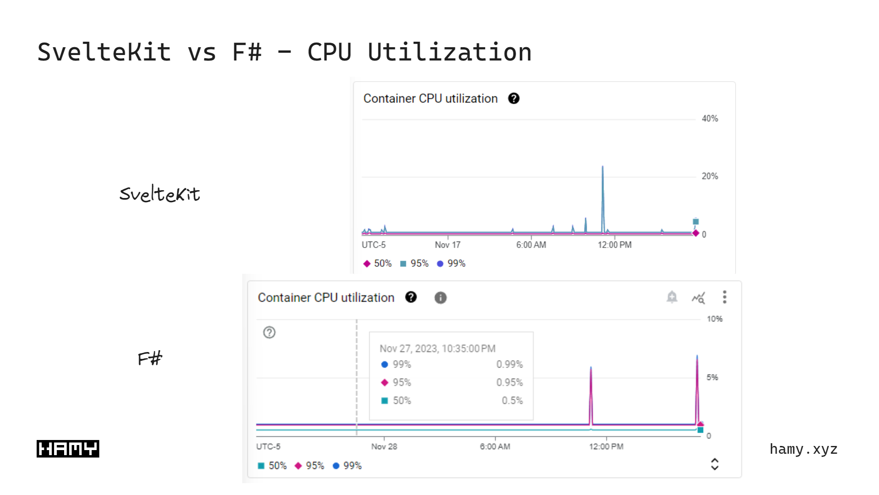Click the HAMY pixel logo
The height and width of the screenshot is (495, 879).
tap(67, 448)
